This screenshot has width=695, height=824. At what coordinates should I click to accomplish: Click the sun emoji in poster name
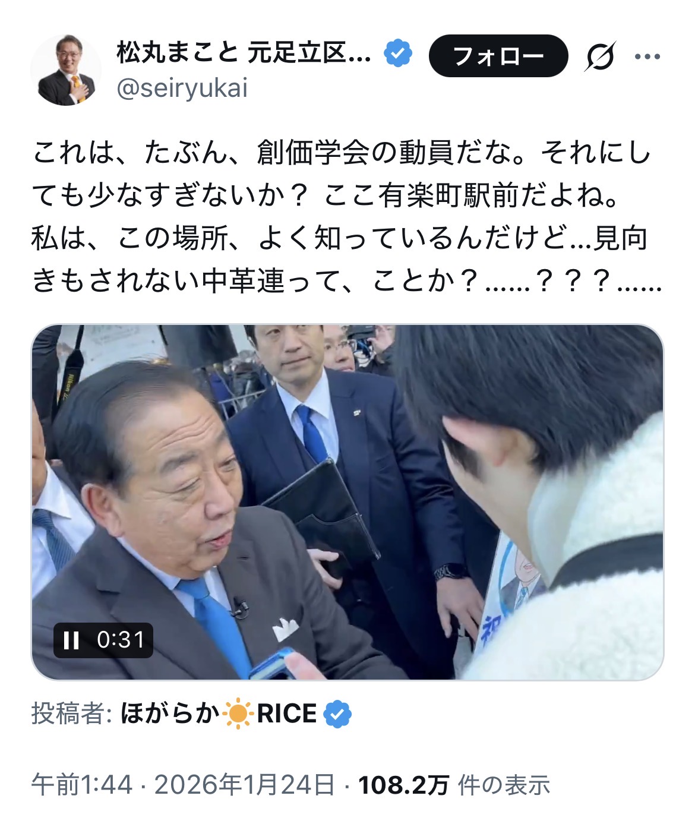pos(238,713)
